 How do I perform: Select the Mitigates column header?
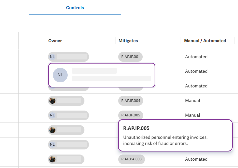coord(128,41)
